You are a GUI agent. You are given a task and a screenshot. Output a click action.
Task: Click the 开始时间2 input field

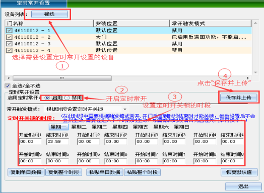pyautogui.click(x=88, y=141)
